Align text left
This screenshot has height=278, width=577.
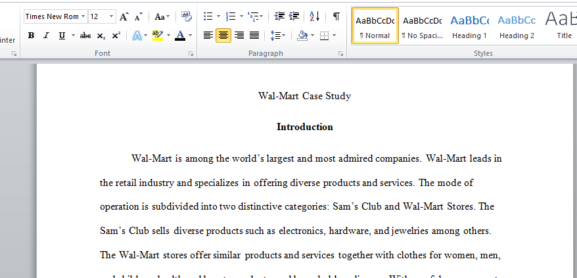point(208,35)
